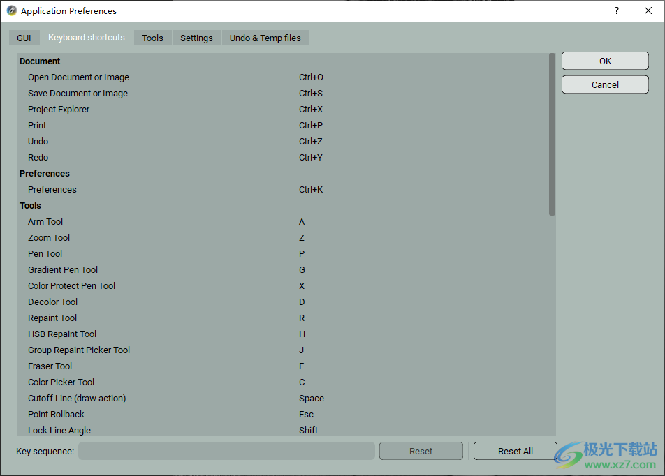The image size is (665, 476).
Task: Select the Pen Tool shortcut row
Action: [x=45, y=254]
